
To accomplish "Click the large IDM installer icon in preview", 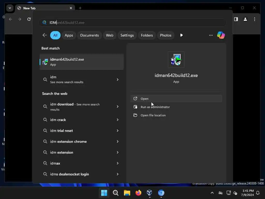I will [x=176, y=60].
